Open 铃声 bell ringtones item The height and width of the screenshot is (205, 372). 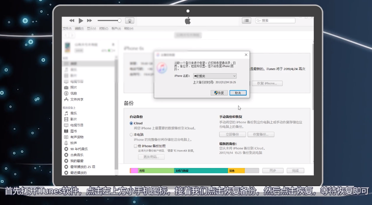point(73,143)
